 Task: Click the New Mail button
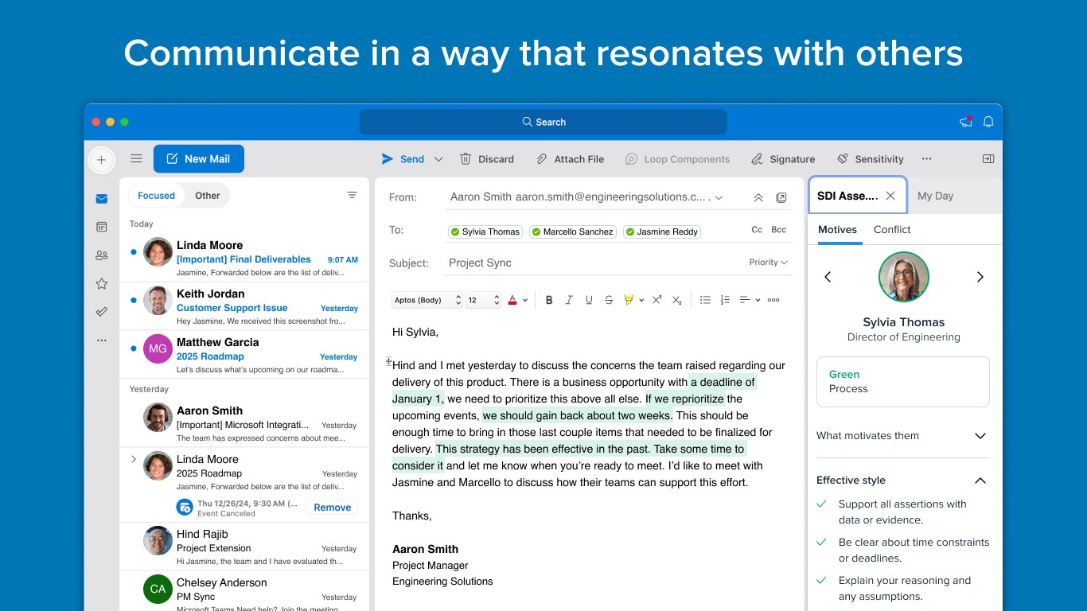coord(199,159)
